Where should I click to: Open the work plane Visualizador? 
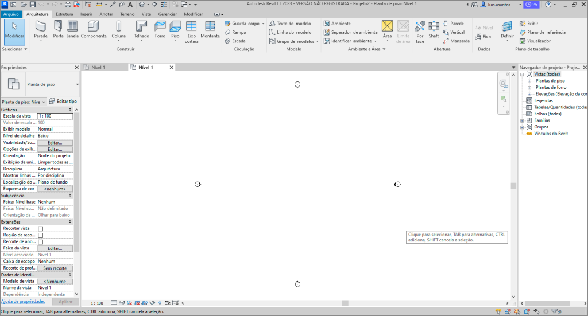point(535,41)
